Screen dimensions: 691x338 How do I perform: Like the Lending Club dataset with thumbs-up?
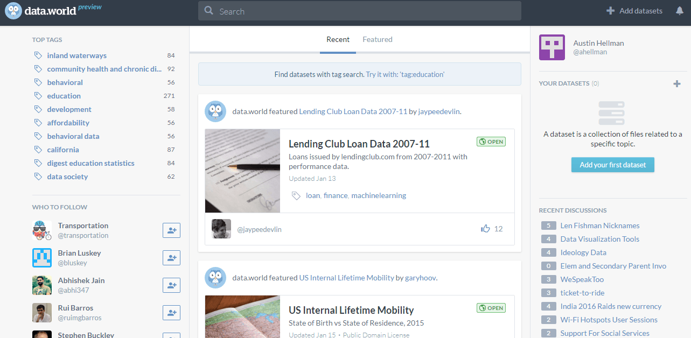(x=486, y=229)
